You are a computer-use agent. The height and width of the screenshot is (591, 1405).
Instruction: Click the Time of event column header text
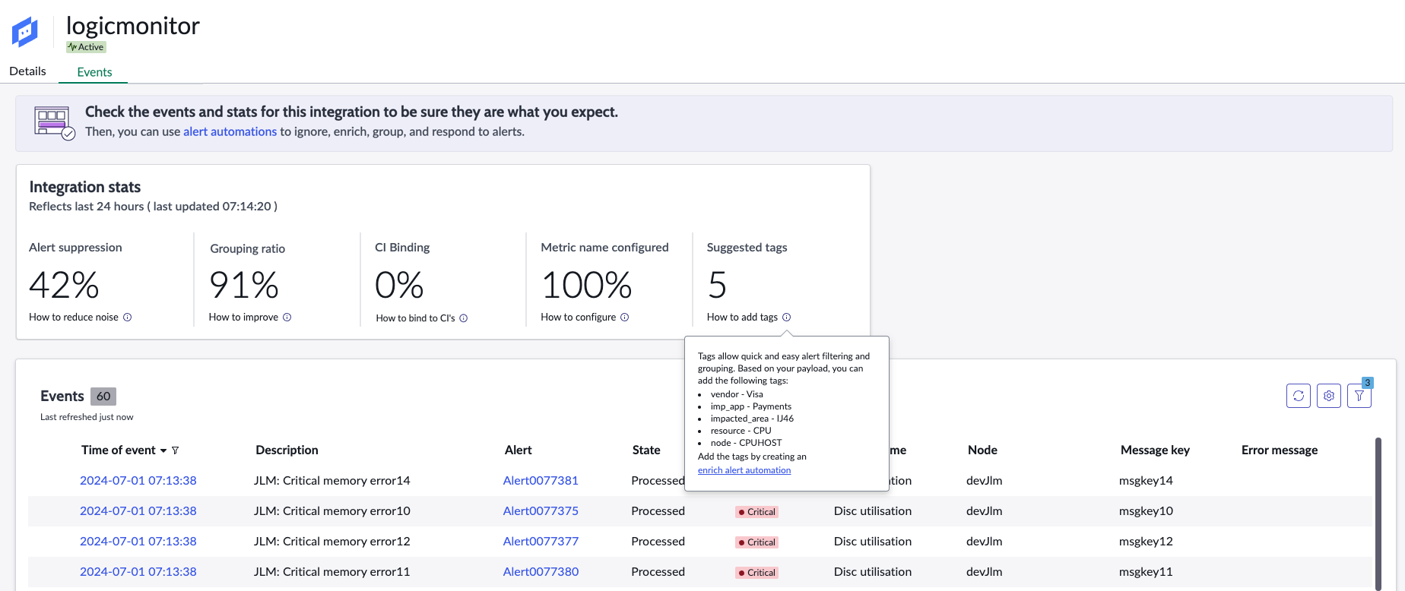(119, 450)
